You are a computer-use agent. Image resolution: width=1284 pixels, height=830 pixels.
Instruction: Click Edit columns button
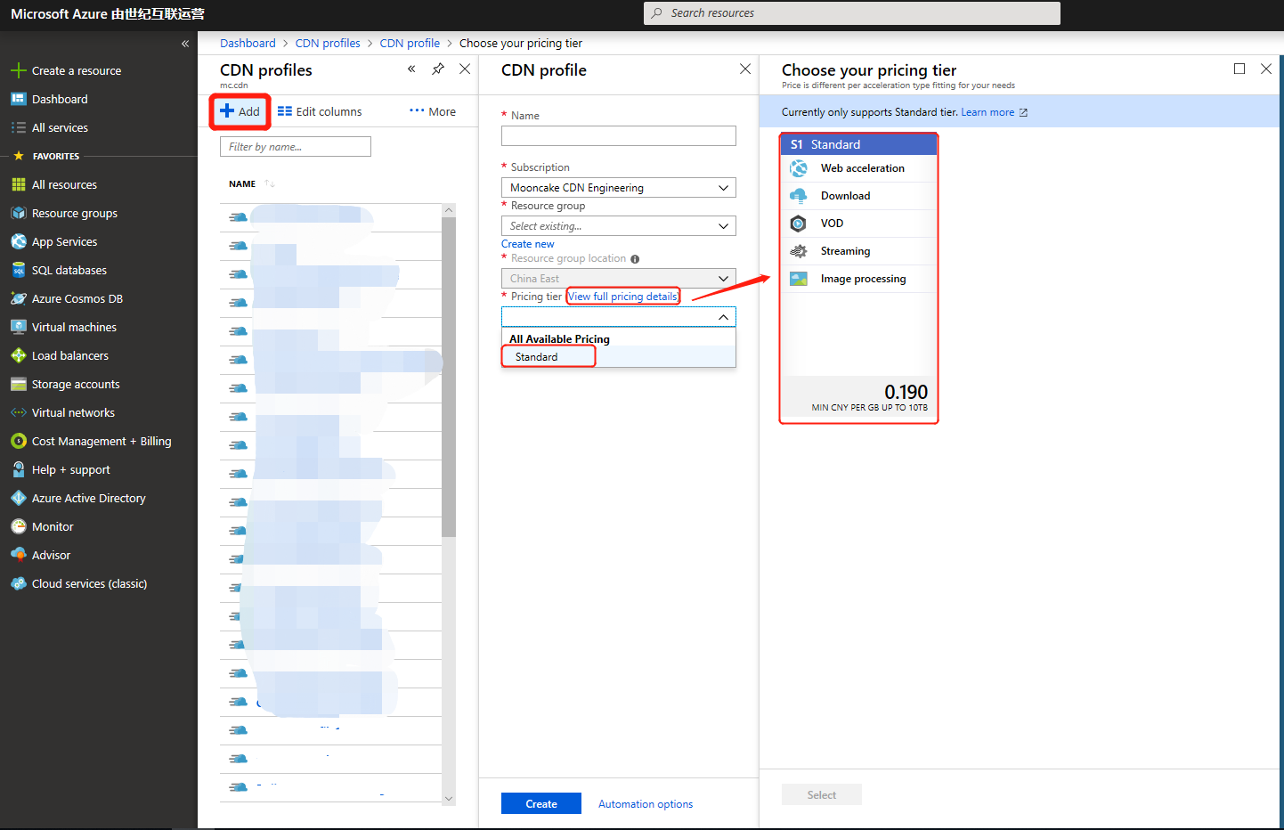[x=320, y=111]
